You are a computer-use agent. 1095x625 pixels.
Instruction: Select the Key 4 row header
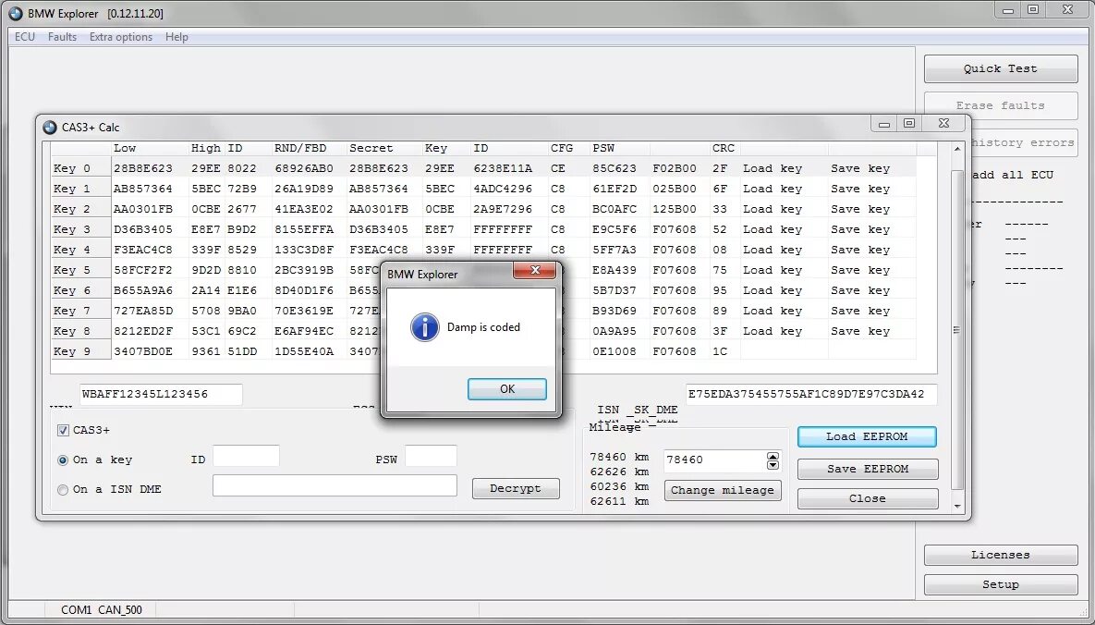coord(81,250)
